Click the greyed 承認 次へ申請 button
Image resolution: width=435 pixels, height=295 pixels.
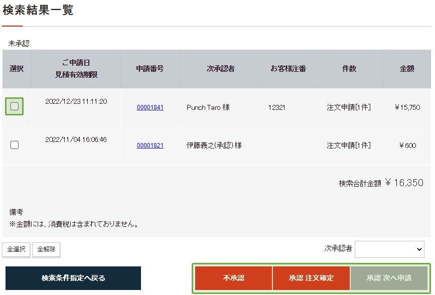coord(389,278)
